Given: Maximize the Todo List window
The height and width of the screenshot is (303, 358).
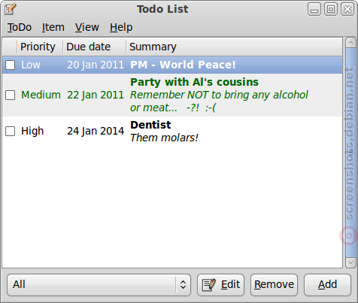Looking at the screenshot, I should [x=331, y=10].
